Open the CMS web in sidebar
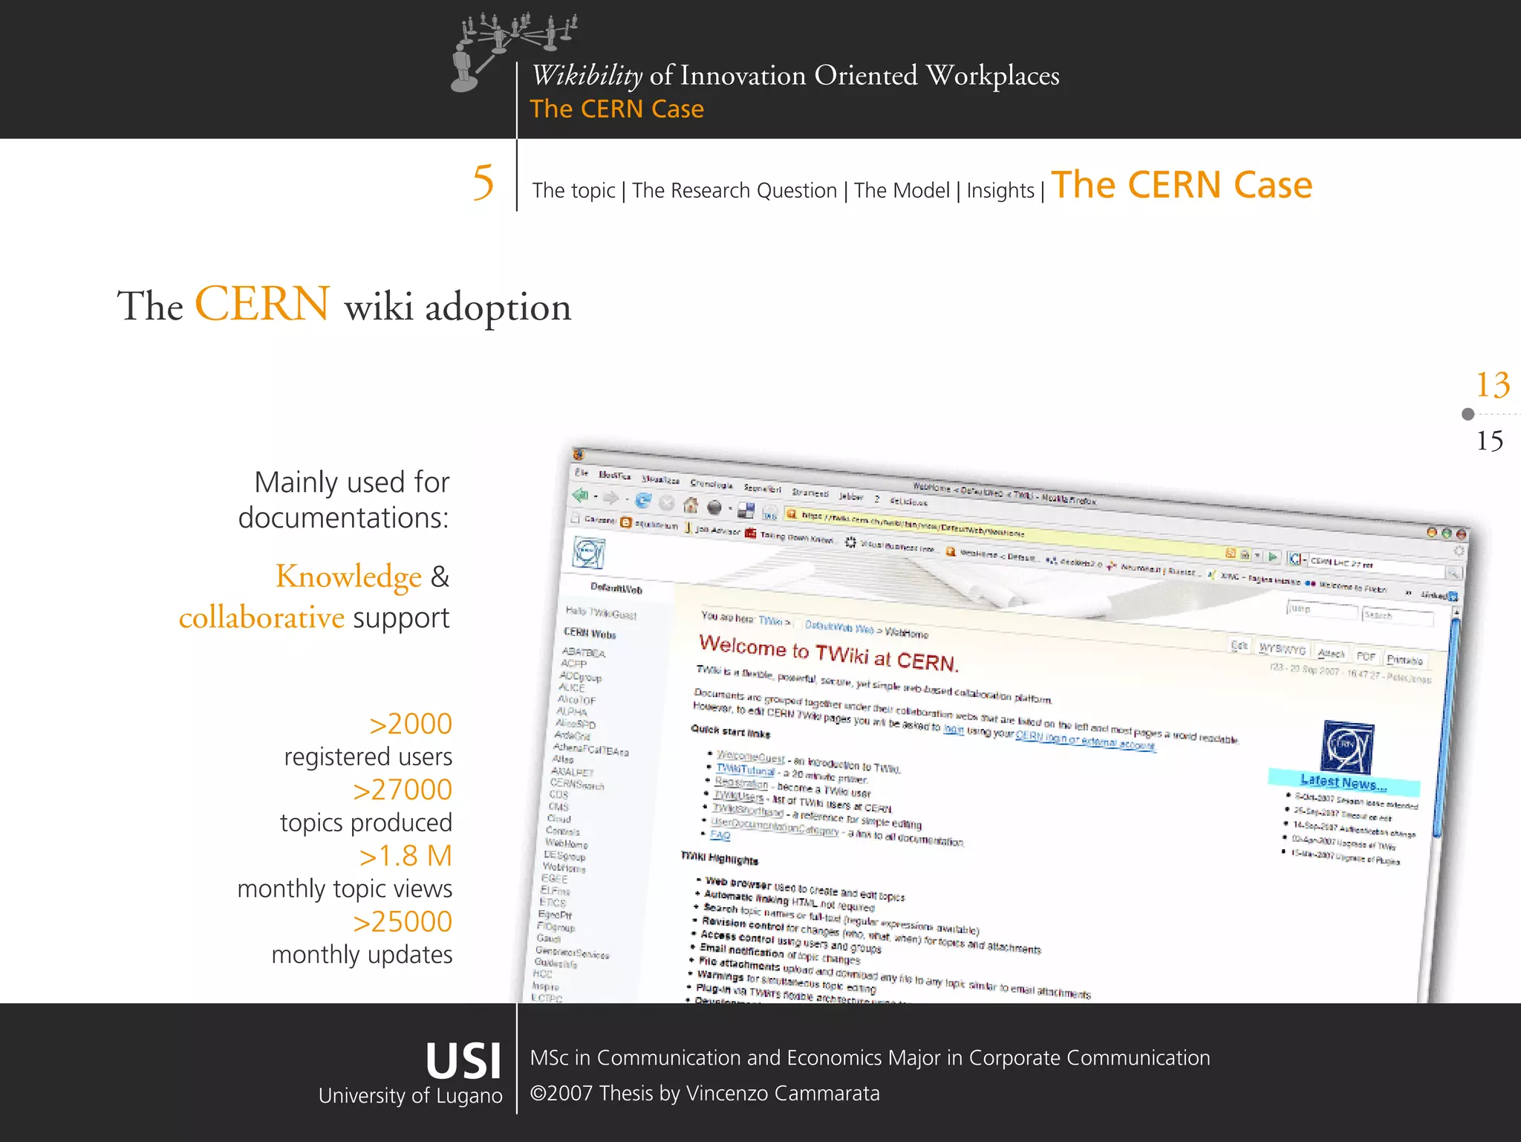 (x=558, y=806)
